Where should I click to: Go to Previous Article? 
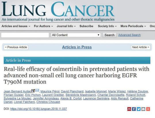(x=16, y=47)
